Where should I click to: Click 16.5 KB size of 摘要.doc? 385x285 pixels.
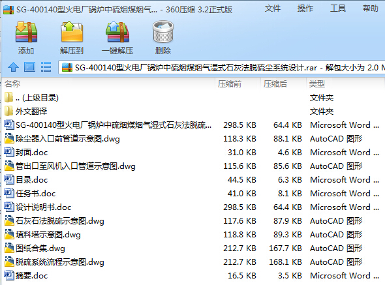(242, 276)
